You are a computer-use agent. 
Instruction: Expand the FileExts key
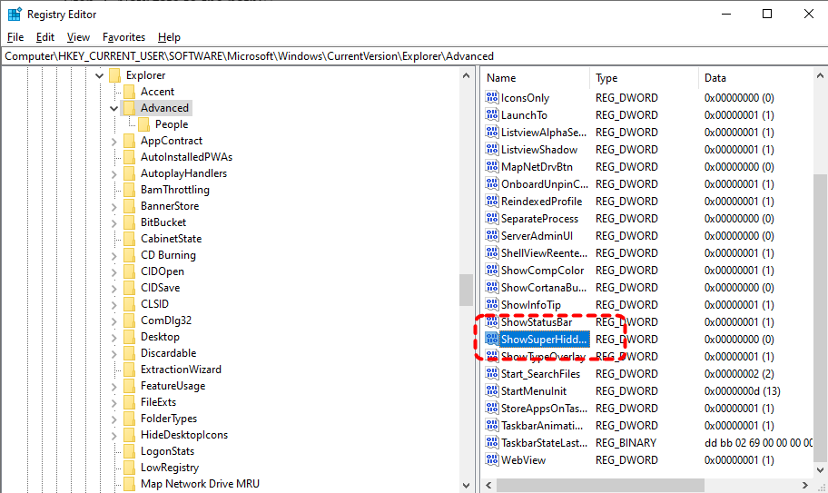coord(113,402)
